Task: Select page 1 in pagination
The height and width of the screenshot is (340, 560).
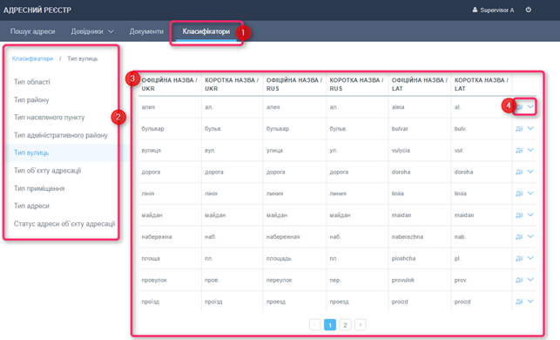Action: coord(330,325)
